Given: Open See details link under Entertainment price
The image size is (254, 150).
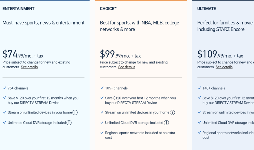Looking at the screenshot, I should (29, 67).
